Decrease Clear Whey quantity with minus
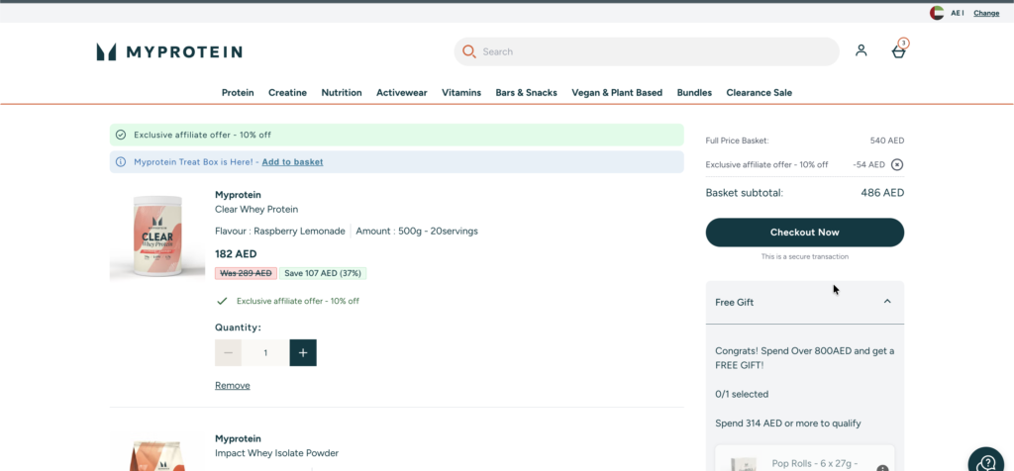1014x471 pixels. (x=229, y=353)
